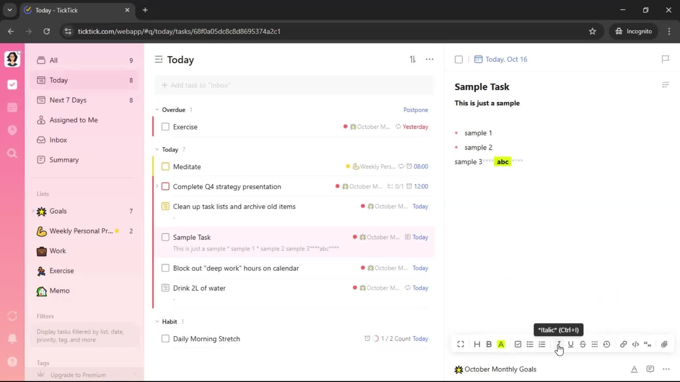Tick the Daily Morning Stretch checkbox
680x382 pixels.
click(165, 338)
